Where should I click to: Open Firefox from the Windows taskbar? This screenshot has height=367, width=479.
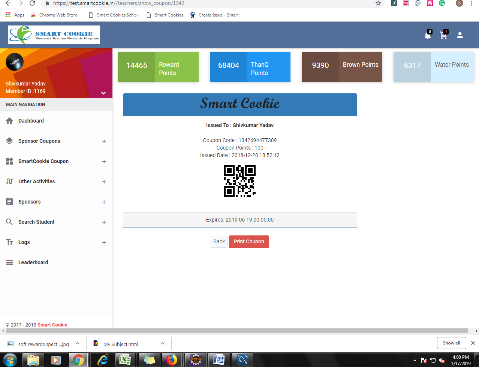pyautogui.click(x=172, y=360)
